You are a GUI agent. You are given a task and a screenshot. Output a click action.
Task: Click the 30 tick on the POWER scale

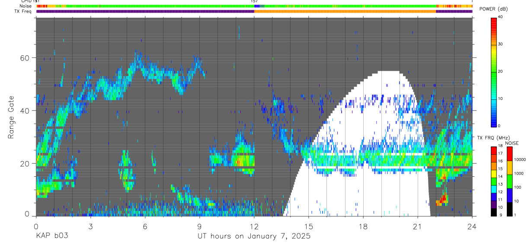[x=500, y=44]
